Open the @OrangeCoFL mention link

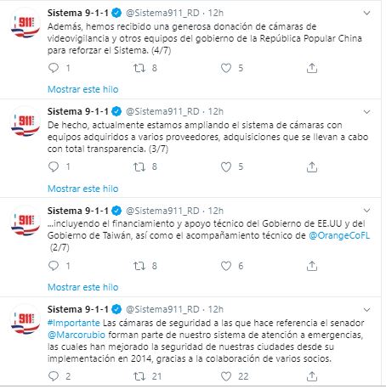pos(339,235)
